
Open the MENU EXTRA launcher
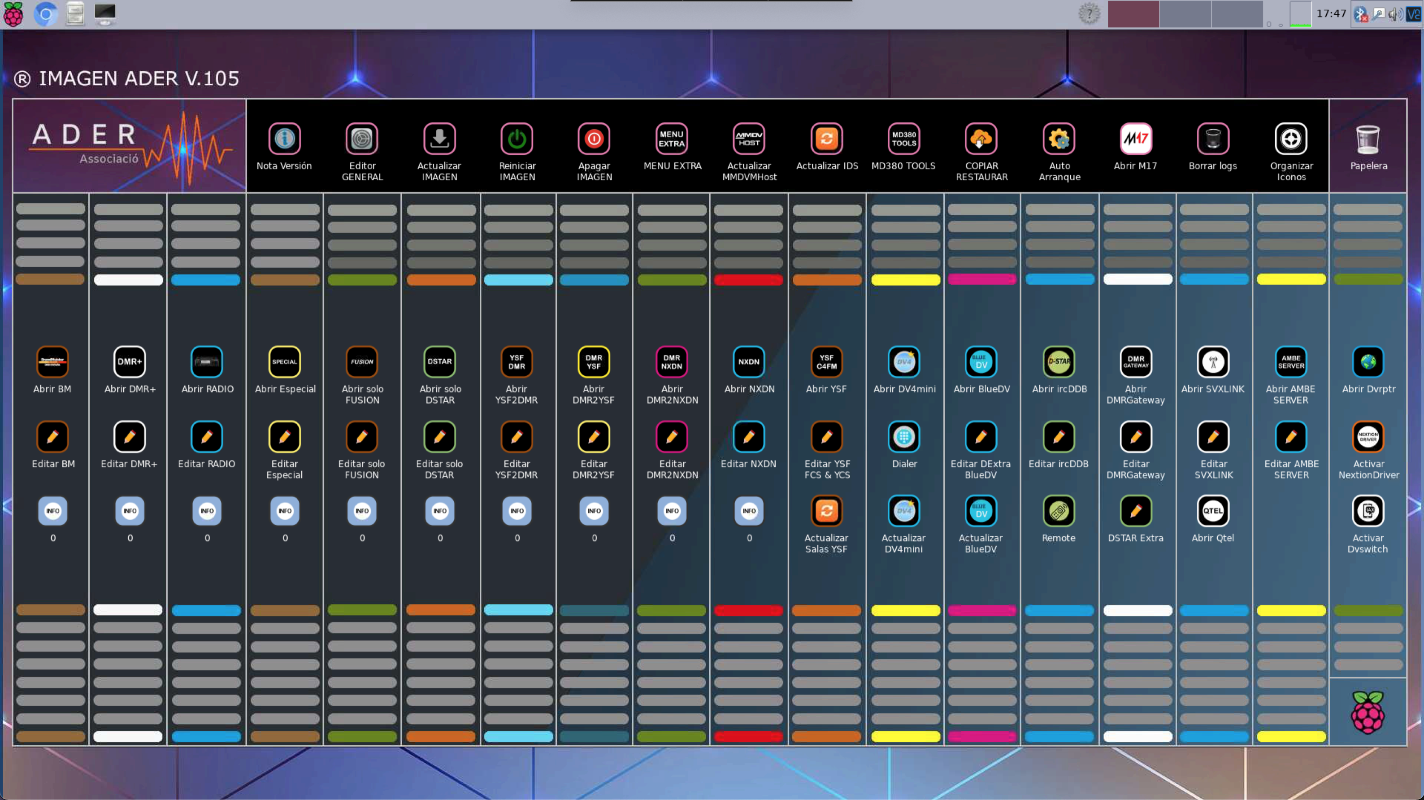(x=671, y=139)
